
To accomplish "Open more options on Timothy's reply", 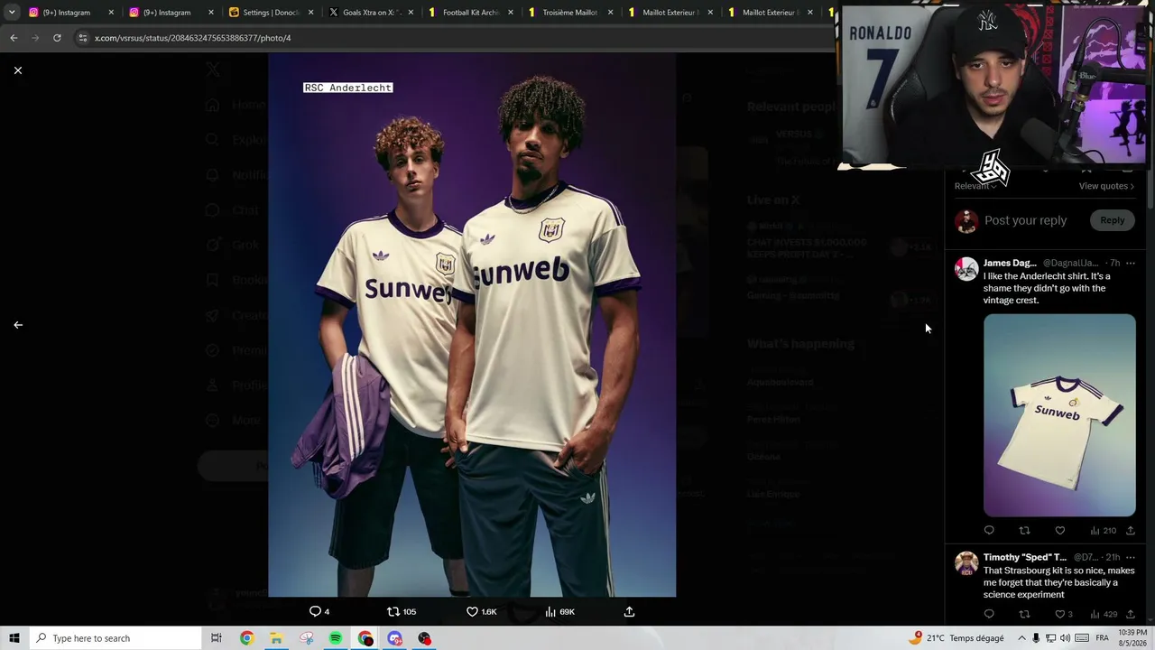I will 1130,557.
